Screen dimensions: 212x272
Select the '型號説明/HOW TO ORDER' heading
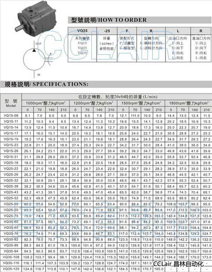(109, 20)
